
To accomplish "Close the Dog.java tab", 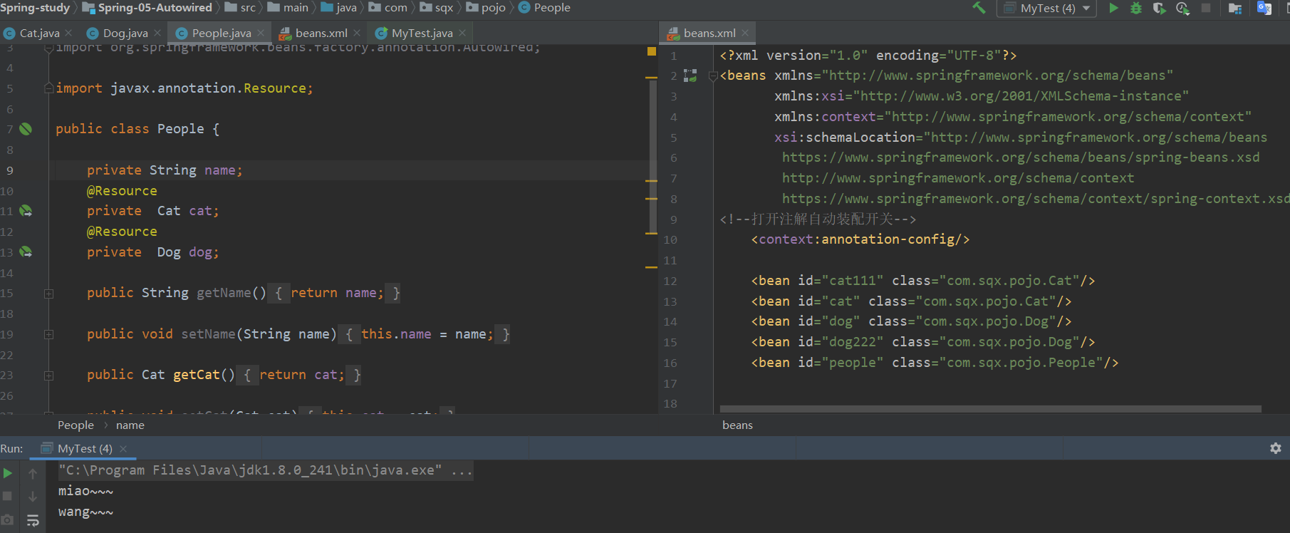I will 157,33.
